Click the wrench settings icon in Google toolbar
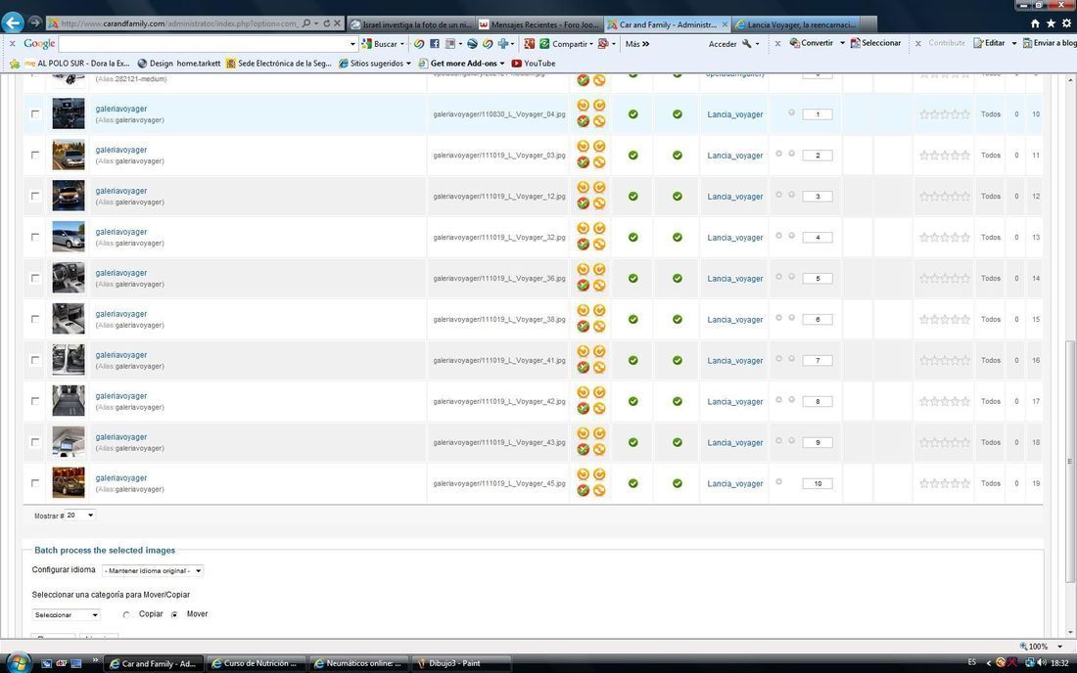This screenshot has width=1077, height=673. tap(747, 43)
